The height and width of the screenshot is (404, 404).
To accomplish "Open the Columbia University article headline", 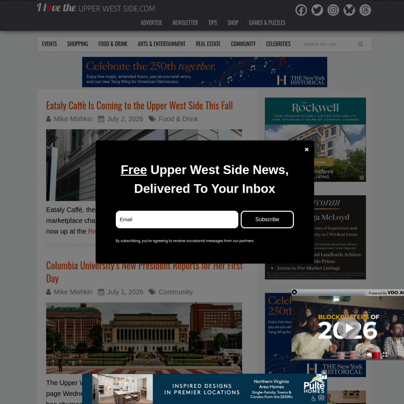I will tap(144, 272).
